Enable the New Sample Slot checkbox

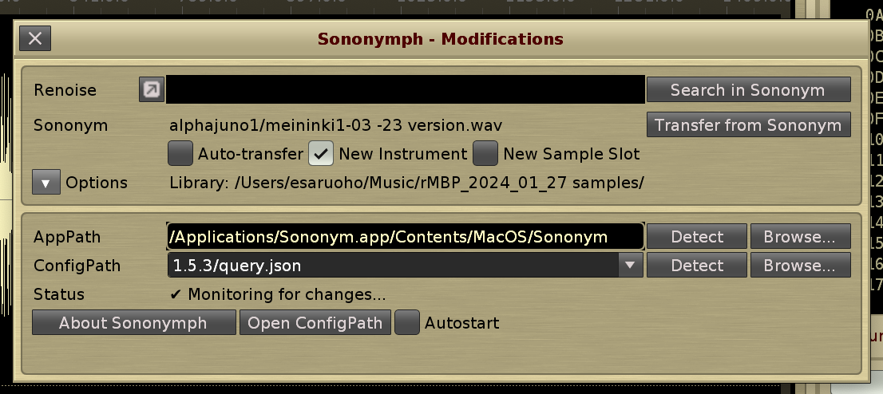point(485,153)
